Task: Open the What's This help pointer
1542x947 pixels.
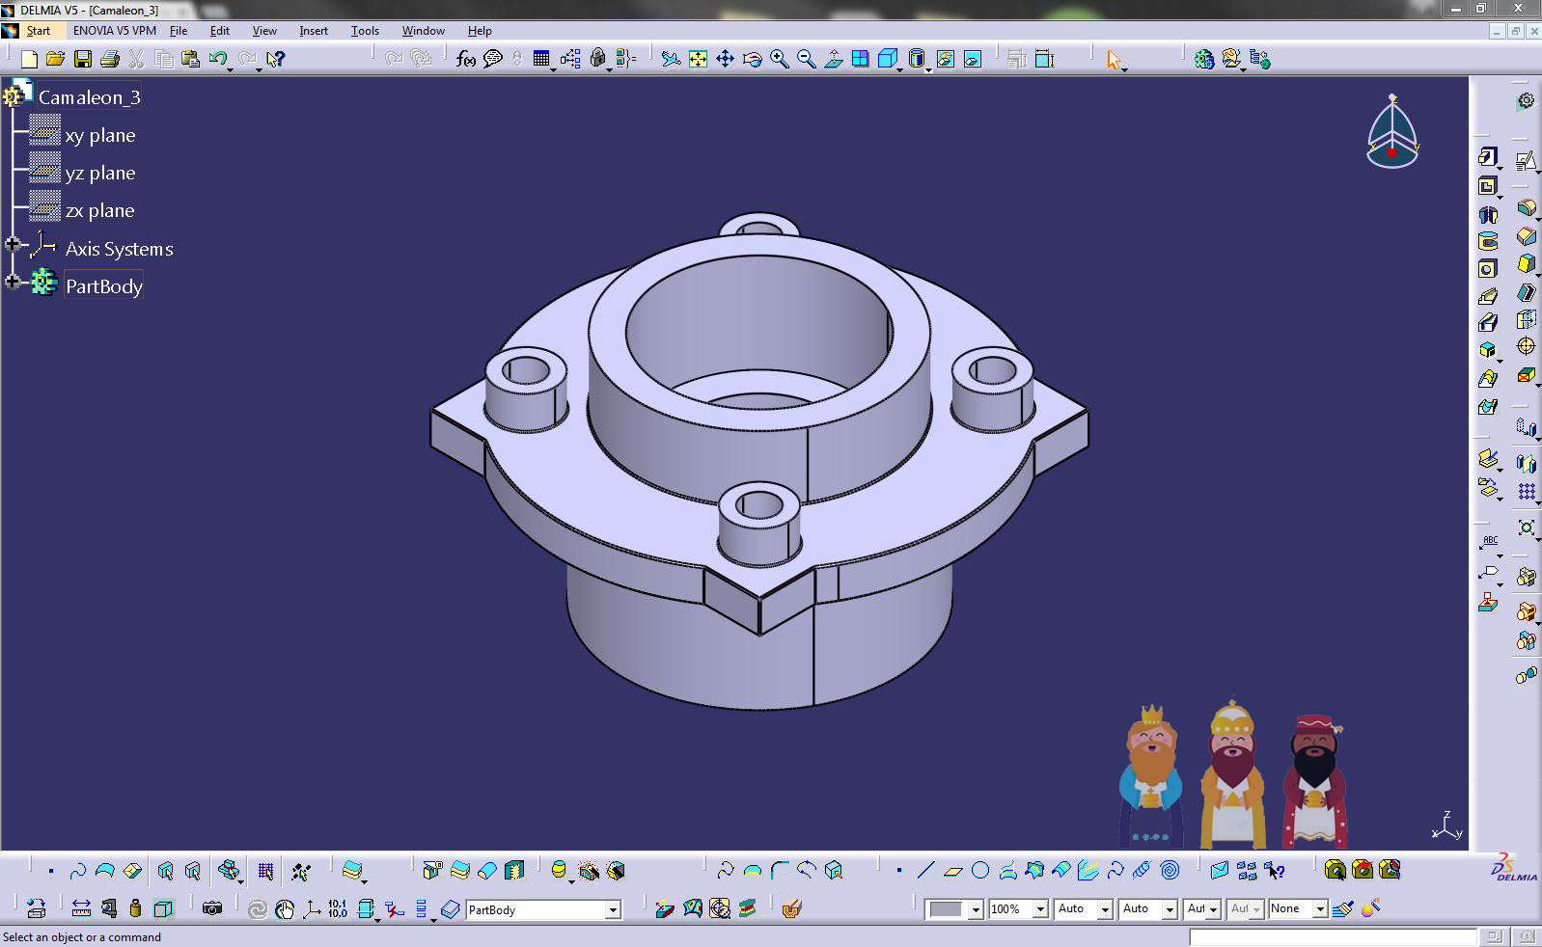Action: point(275,59)
